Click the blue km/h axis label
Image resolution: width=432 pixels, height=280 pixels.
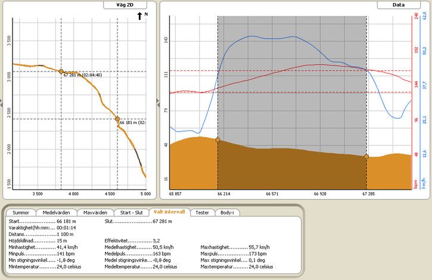(424, 183)
